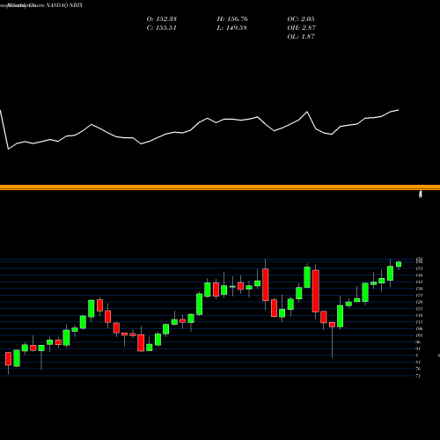Click the 116 price axis label
The image size is (440, 440).
419,315
